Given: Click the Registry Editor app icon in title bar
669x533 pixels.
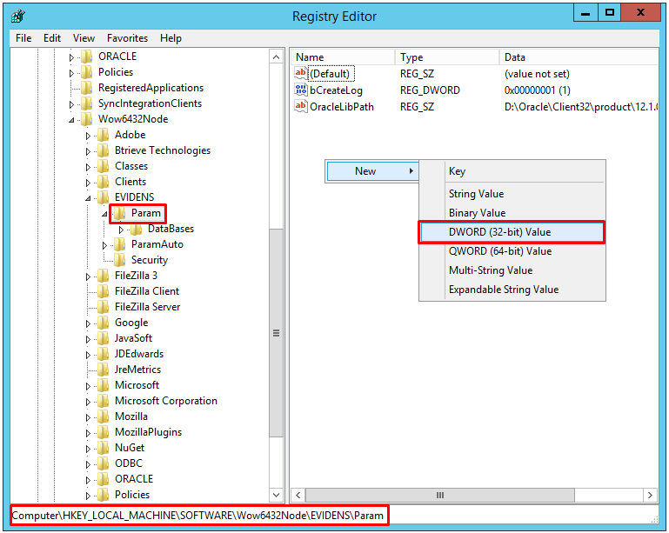Looking at the screenshot, I should click(17, 16).
